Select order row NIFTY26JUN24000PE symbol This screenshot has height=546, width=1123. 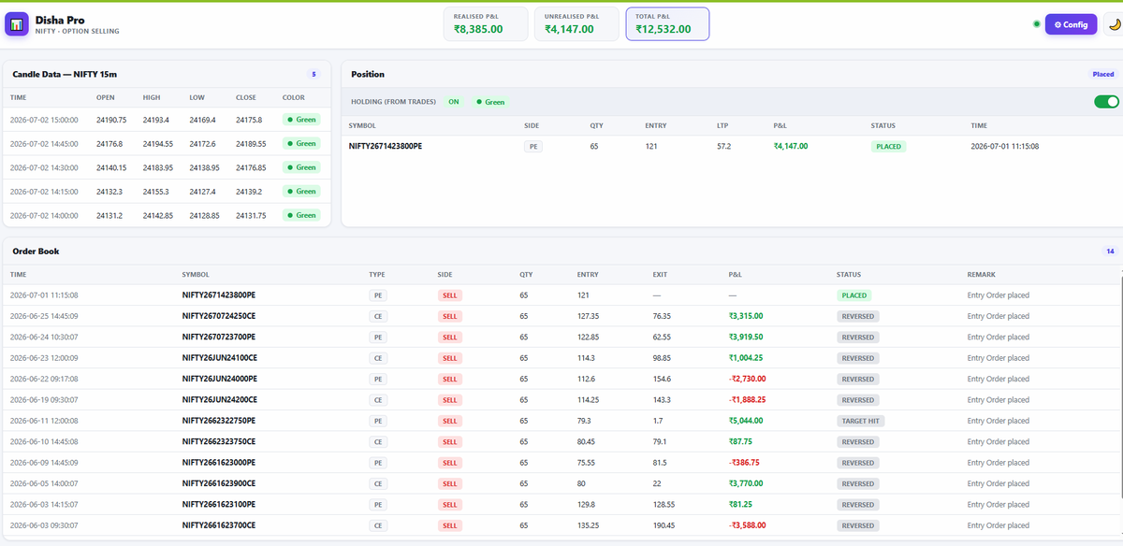pyautogui.click(x=219, y=379)
